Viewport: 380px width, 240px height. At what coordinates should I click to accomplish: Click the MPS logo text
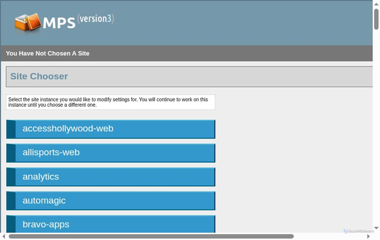point(59,23)
